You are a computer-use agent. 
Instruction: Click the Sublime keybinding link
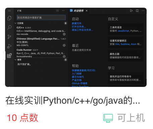pyautogui.click(x=125, y=44)
